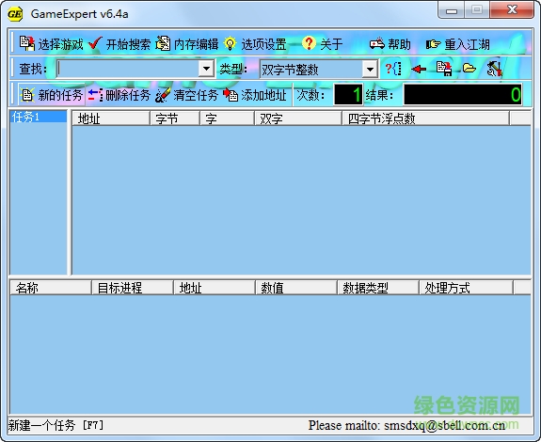Select 任务1 in the task list

pyautogui.click(x=39, y=117)
